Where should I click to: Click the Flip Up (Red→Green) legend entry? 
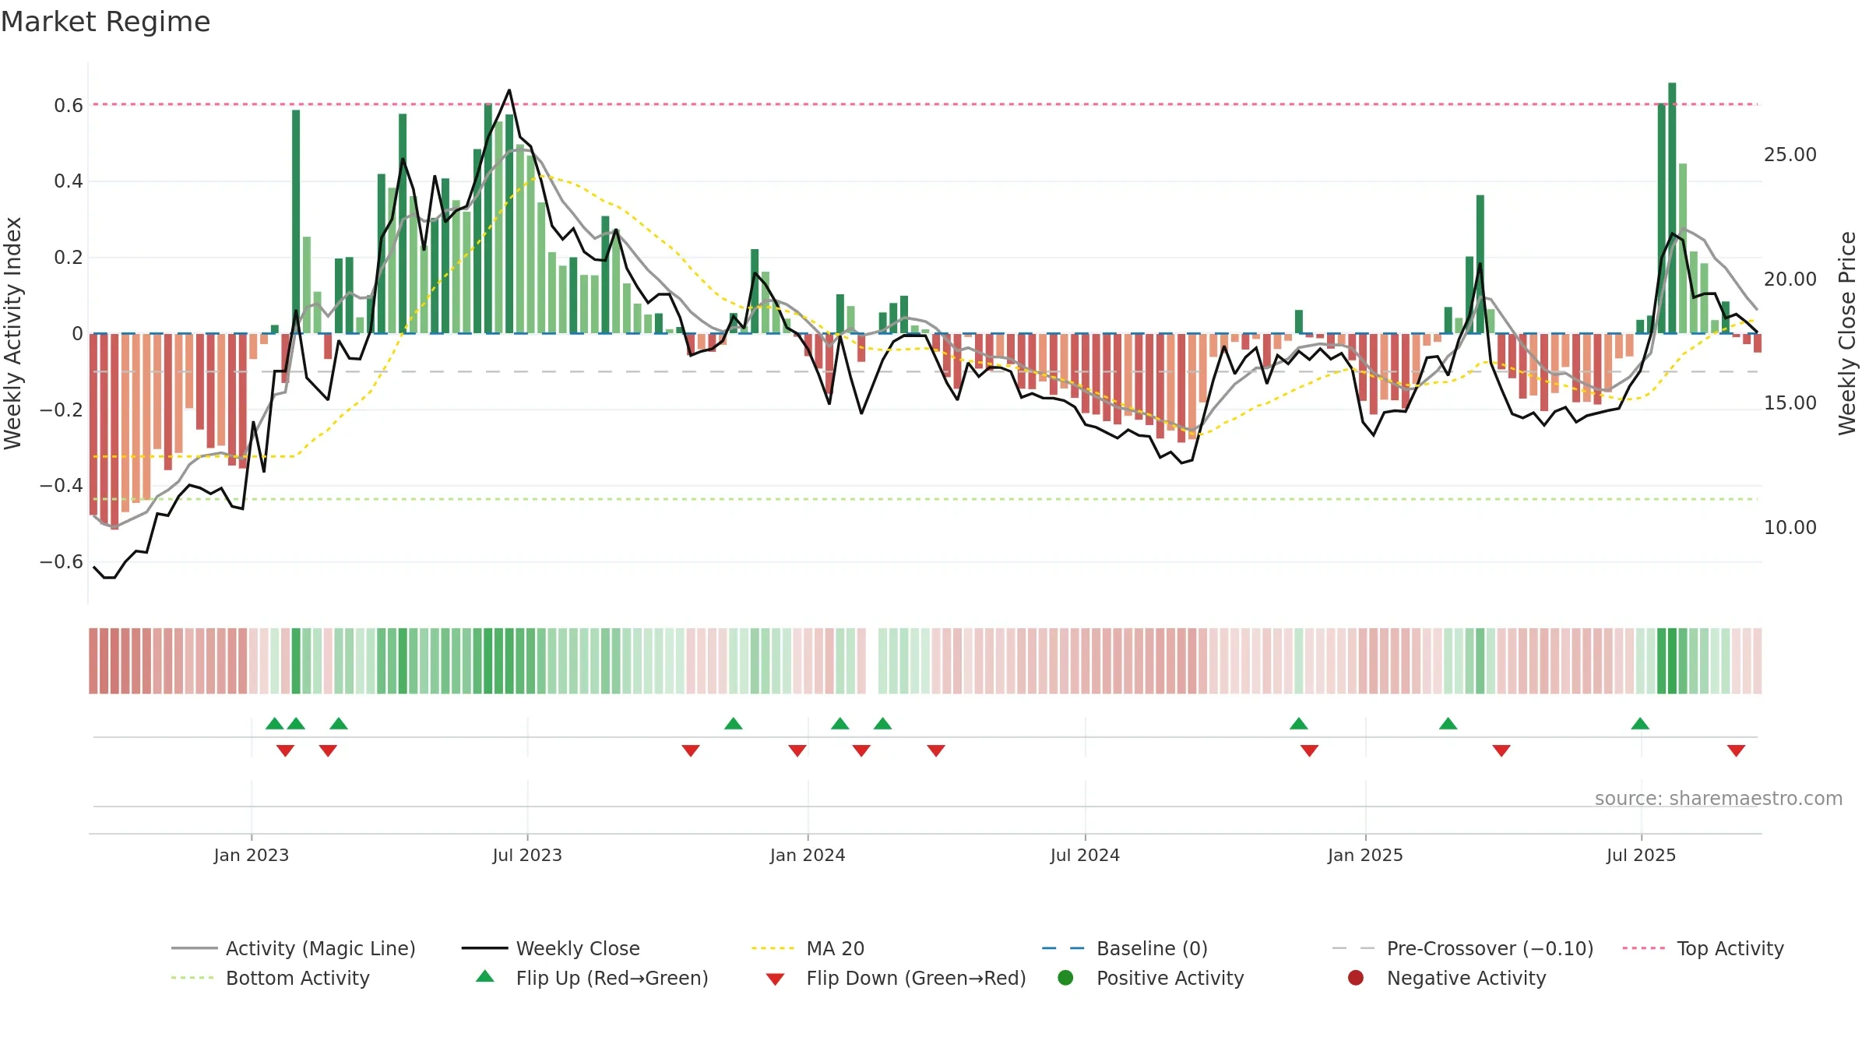coord(592,978)
